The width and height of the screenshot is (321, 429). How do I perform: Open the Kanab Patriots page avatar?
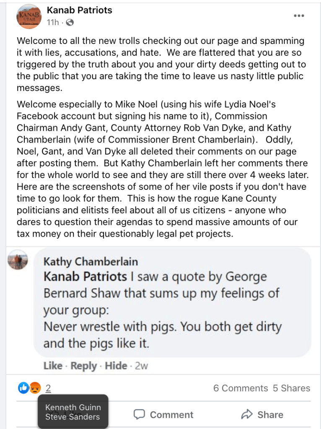tap(28, 17)
